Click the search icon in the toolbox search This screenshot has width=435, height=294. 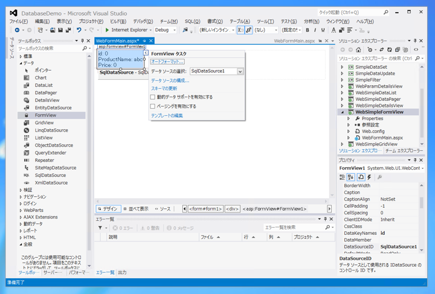(x=85, y=48)
